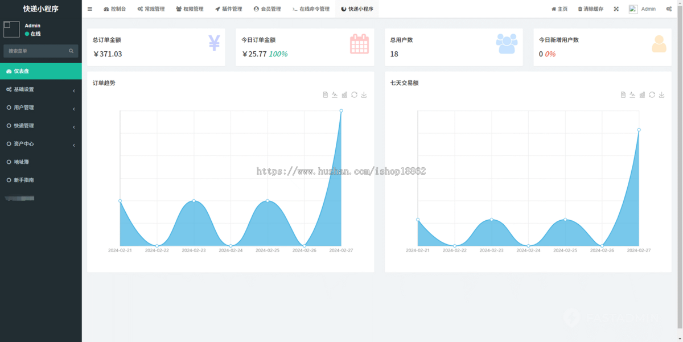Viewport: 683px width, 342px height.
Task: Refresh the 七天交易额 chart
Action: [652, 94]
